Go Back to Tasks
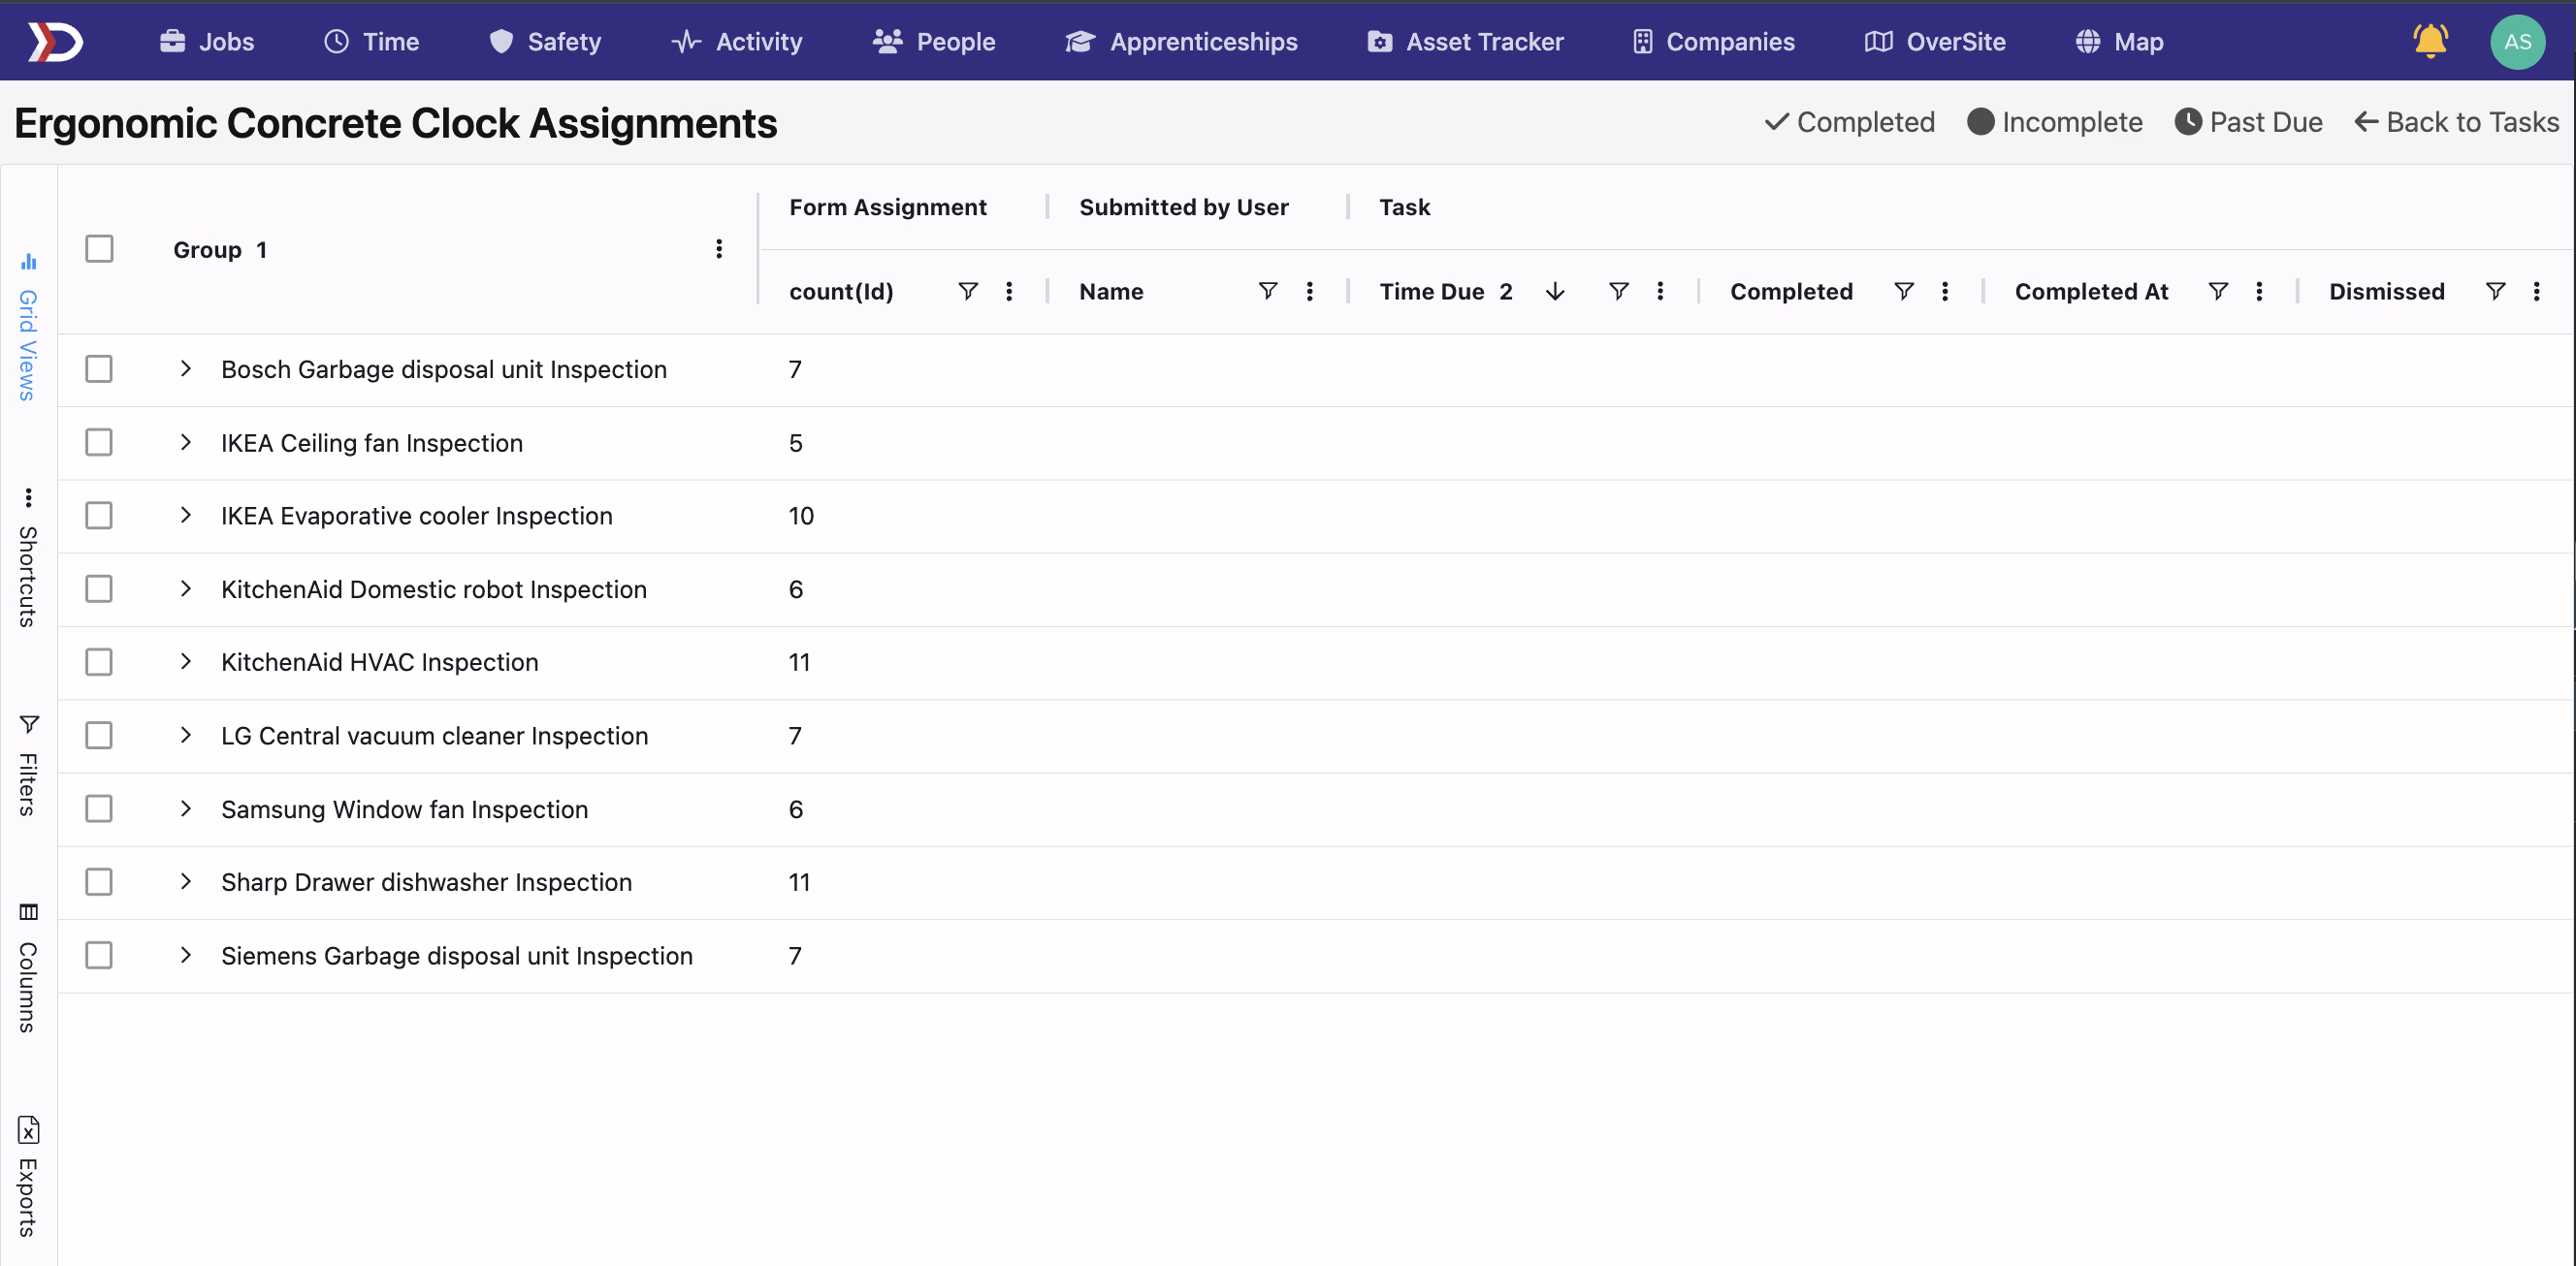Viewport: 2576px width, 1266px height. (2456, 122)
